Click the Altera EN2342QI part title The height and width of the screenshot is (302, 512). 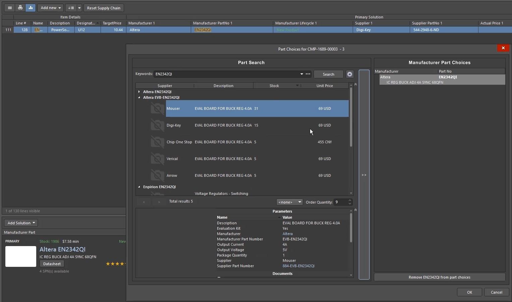tap(62, 249)
